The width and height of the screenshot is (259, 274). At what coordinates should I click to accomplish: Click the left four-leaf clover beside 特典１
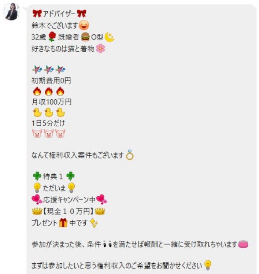(x=37, y=176)
